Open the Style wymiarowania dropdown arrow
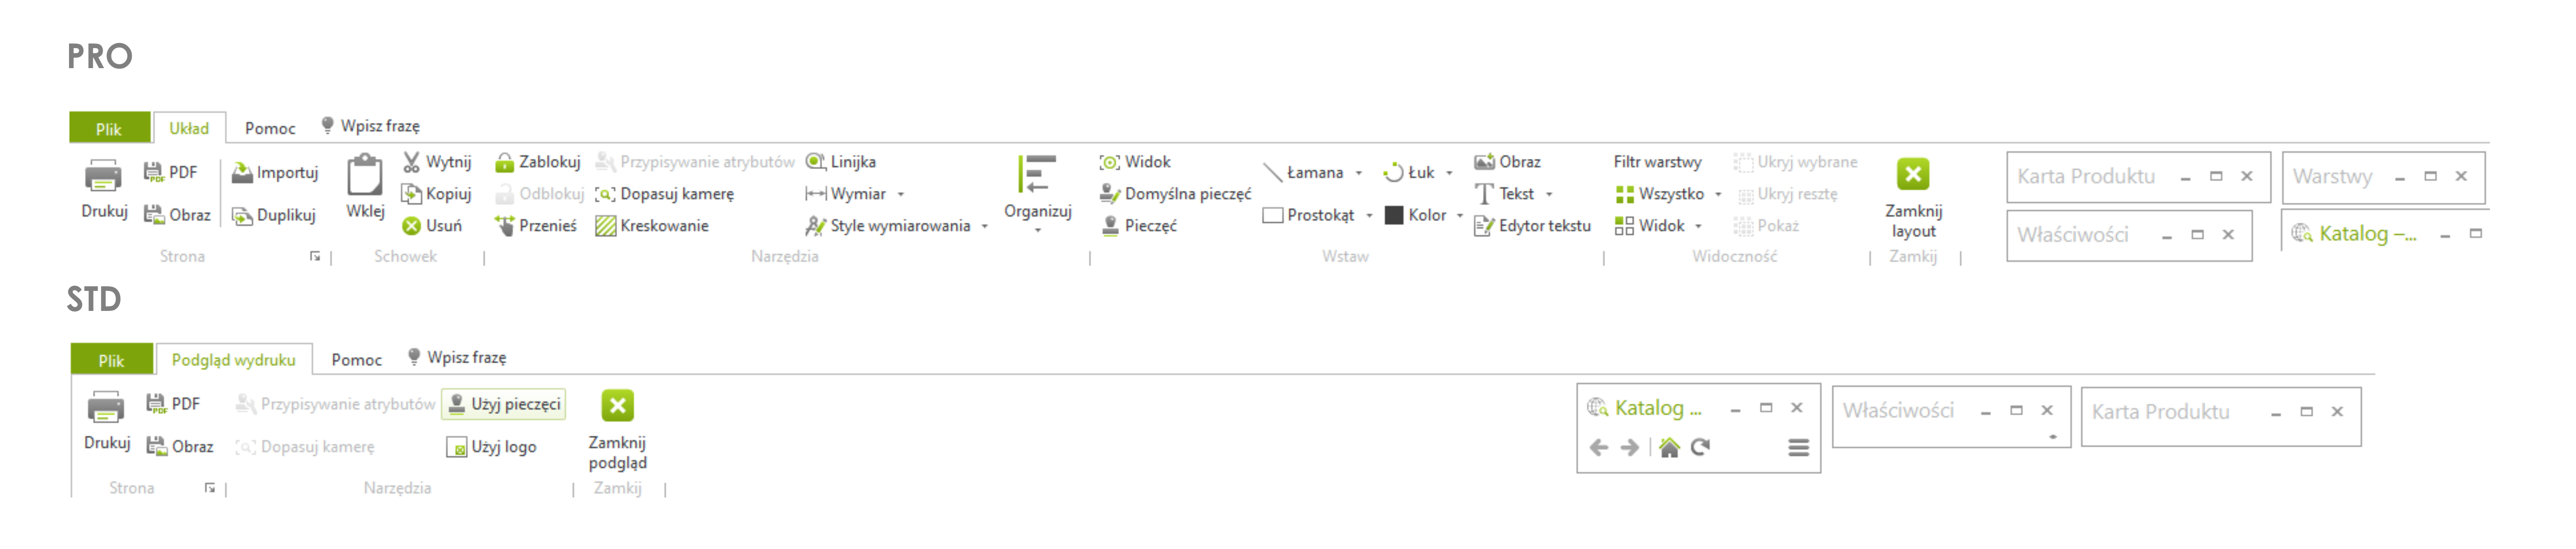 click(x=985, y=227)
